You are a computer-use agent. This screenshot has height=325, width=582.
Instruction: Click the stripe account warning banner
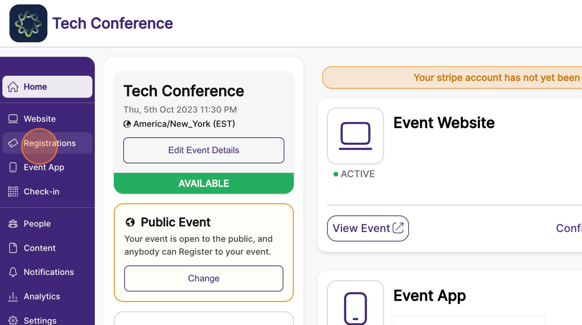click(x=452, y=77)
